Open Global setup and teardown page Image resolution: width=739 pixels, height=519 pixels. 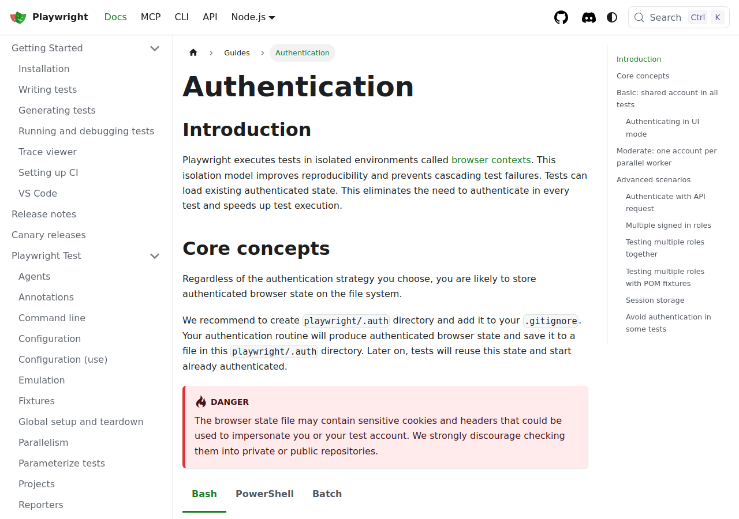81,422
